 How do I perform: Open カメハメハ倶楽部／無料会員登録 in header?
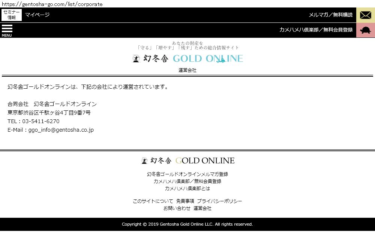click(x=316, y=30)
